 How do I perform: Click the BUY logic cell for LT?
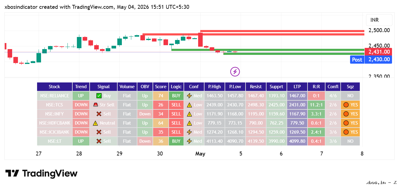click(176, 141)
